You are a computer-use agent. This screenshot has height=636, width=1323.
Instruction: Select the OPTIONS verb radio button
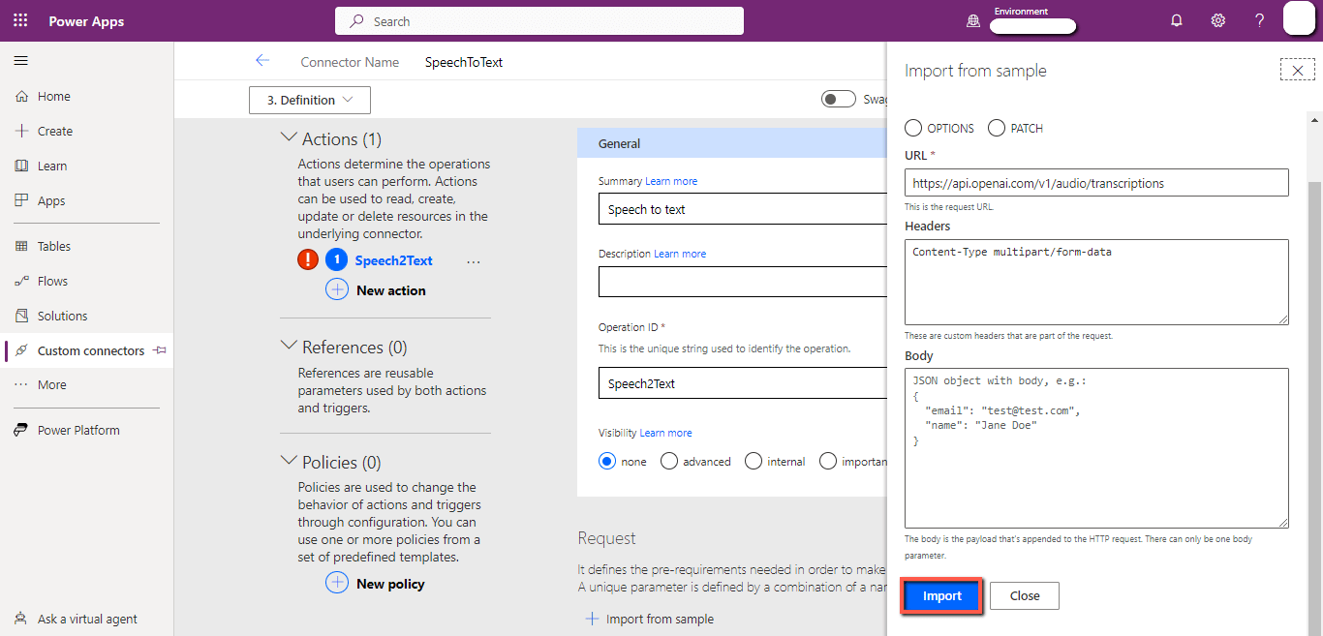tap(912, 128)
